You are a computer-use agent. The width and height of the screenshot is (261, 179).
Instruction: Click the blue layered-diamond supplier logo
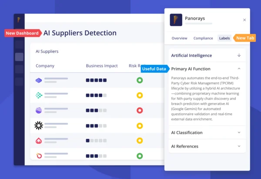click(39, 80)
